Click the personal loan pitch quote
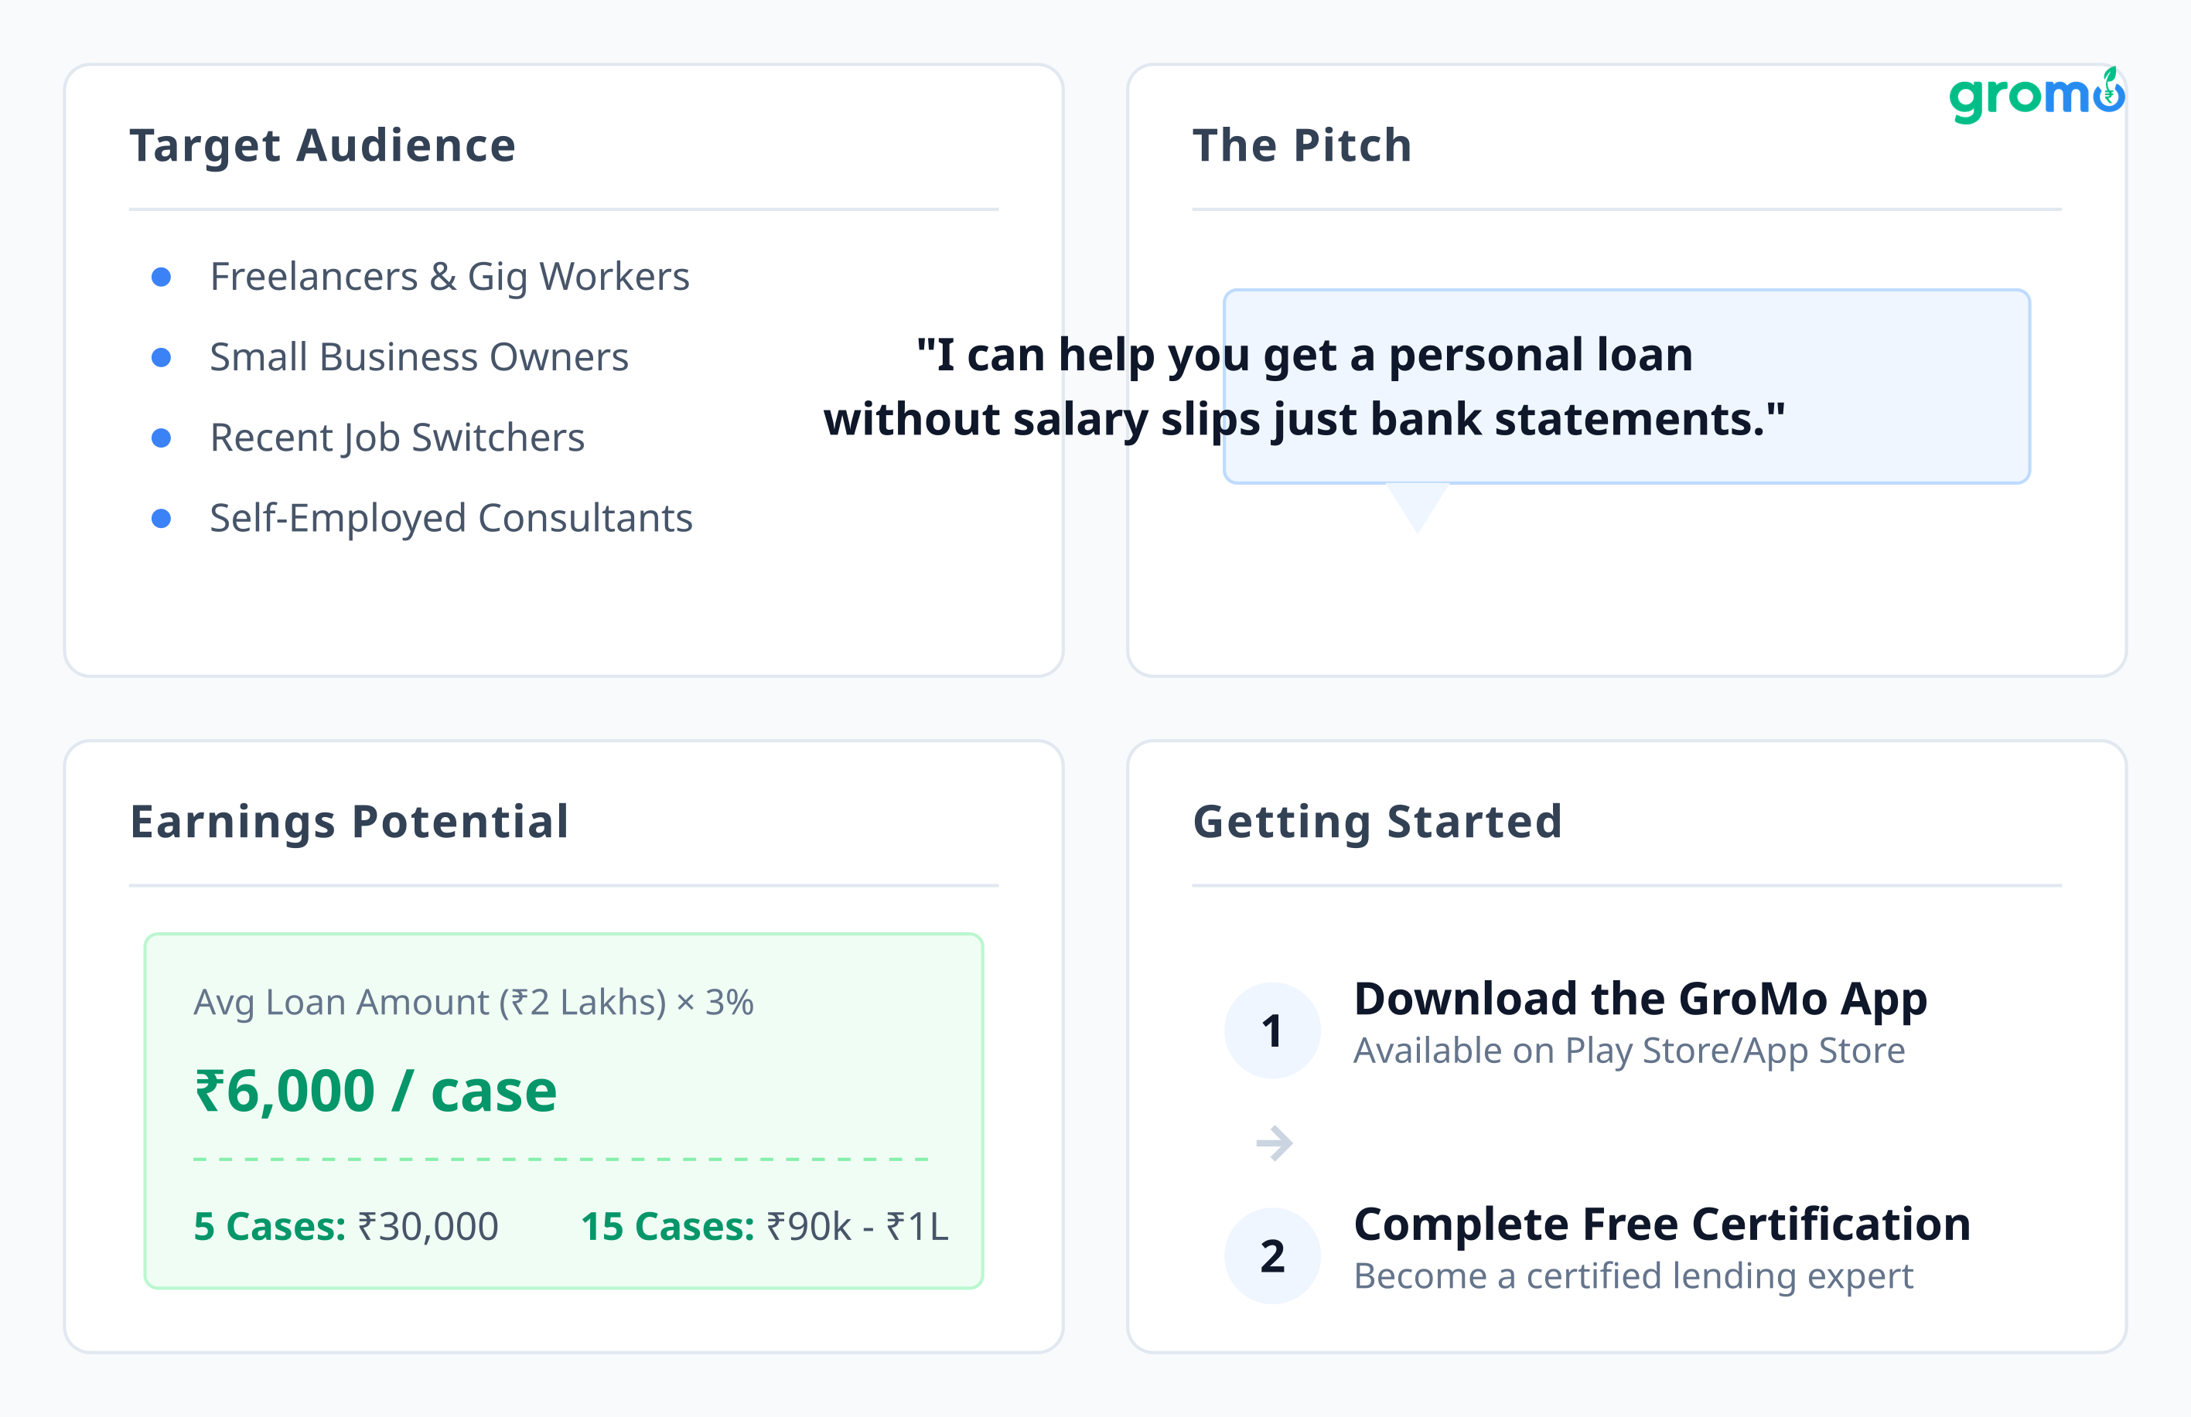This screenshot has width=2191, height=1417. tap(1305, 387)
